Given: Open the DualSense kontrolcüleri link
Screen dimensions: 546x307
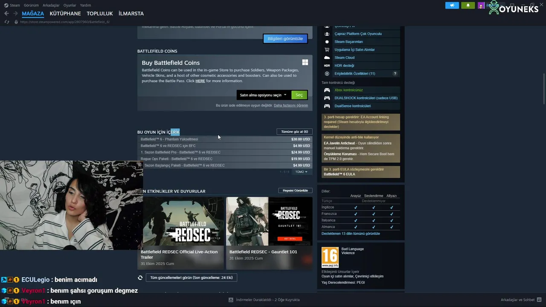Looking at the screenshot, I should click(x=353, y=106).
